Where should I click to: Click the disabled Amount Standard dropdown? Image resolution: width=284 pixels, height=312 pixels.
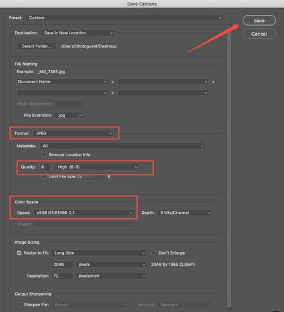185,304
